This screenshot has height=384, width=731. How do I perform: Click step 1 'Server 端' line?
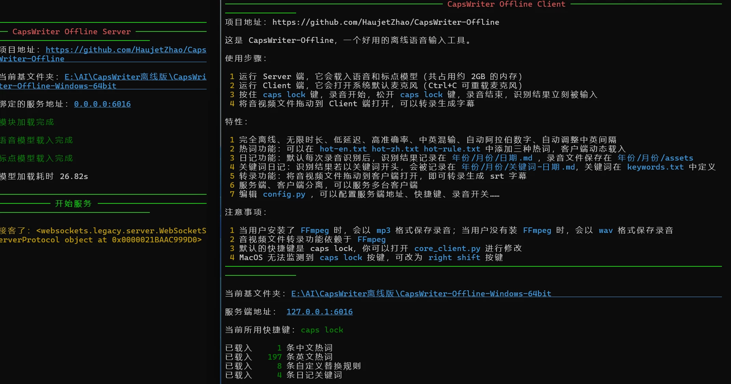point(376,77)
